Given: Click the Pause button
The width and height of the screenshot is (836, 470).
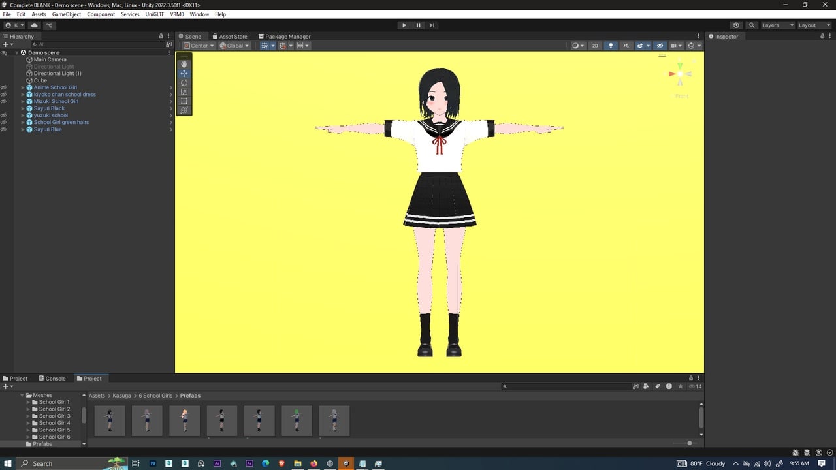Looking at the screenshot, I should [418, 25].
